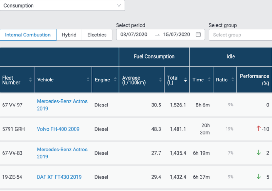Screen dimensions: 272x191
Task: Click idle time 6h 37m
Action: pos(202,177)
